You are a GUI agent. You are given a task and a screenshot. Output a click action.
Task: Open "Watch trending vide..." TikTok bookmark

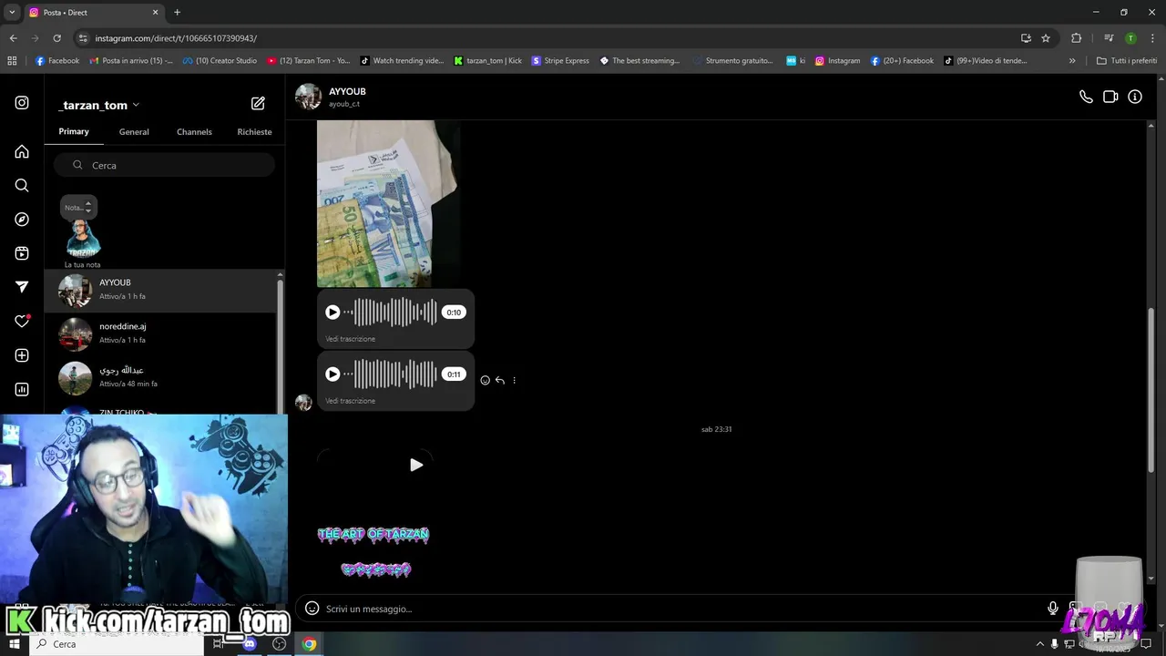click(x=402, y=61)
